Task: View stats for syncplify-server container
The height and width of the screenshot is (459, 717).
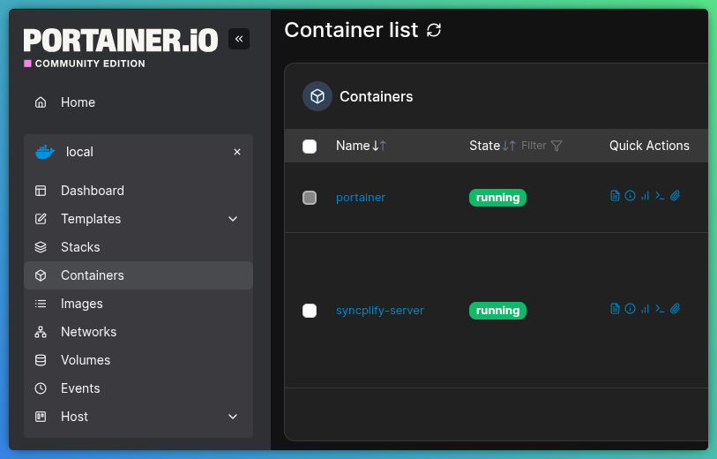Action: [x=645, y=309]
